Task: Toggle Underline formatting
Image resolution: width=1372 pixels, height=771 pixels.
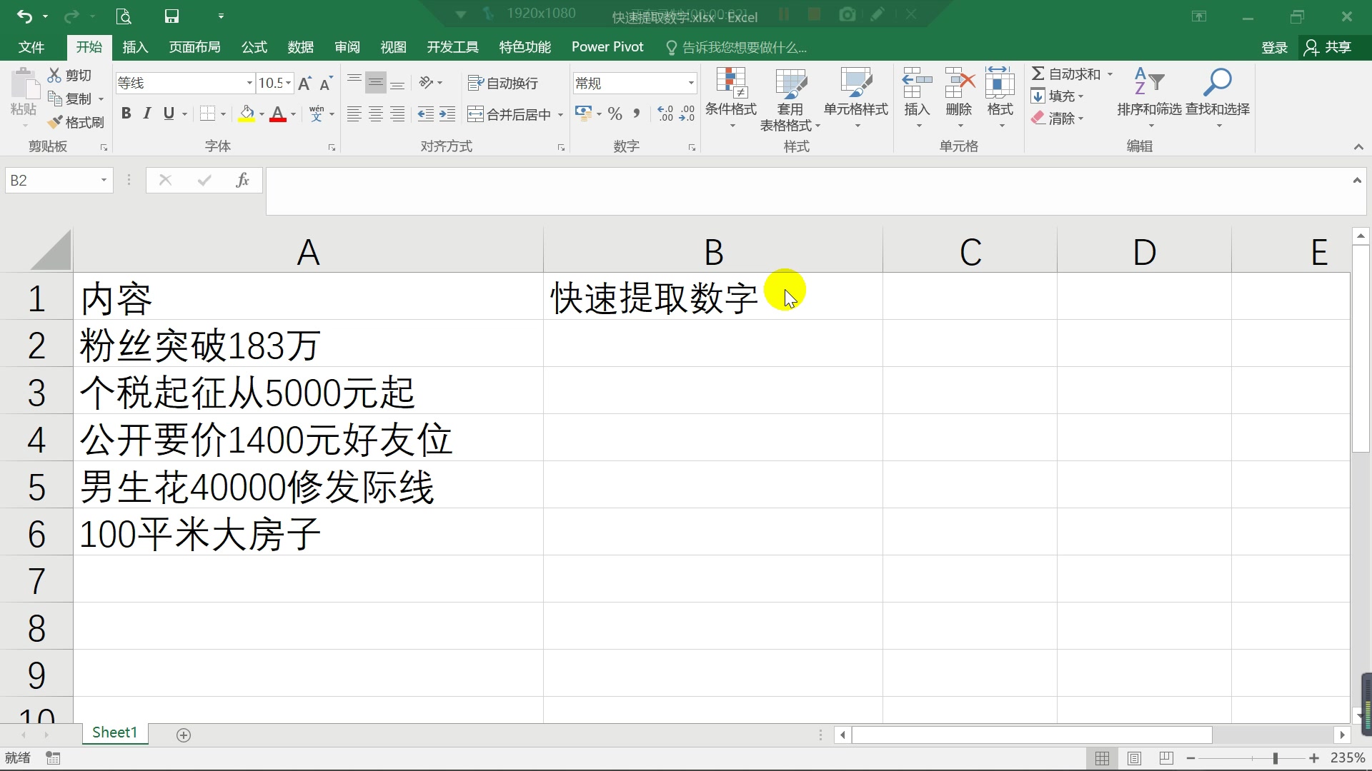Action: [x=169, y=114]
